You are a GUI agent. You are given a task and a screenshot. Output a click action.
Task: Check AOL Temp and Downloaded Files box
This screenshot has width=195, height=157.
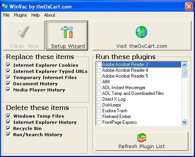click(99, 93)
